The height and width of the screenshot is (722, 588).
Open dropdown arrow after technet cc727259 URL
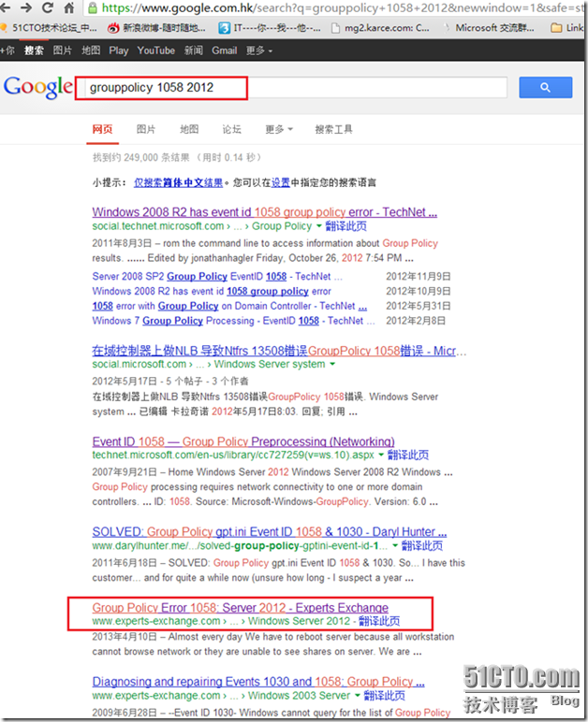381,455
